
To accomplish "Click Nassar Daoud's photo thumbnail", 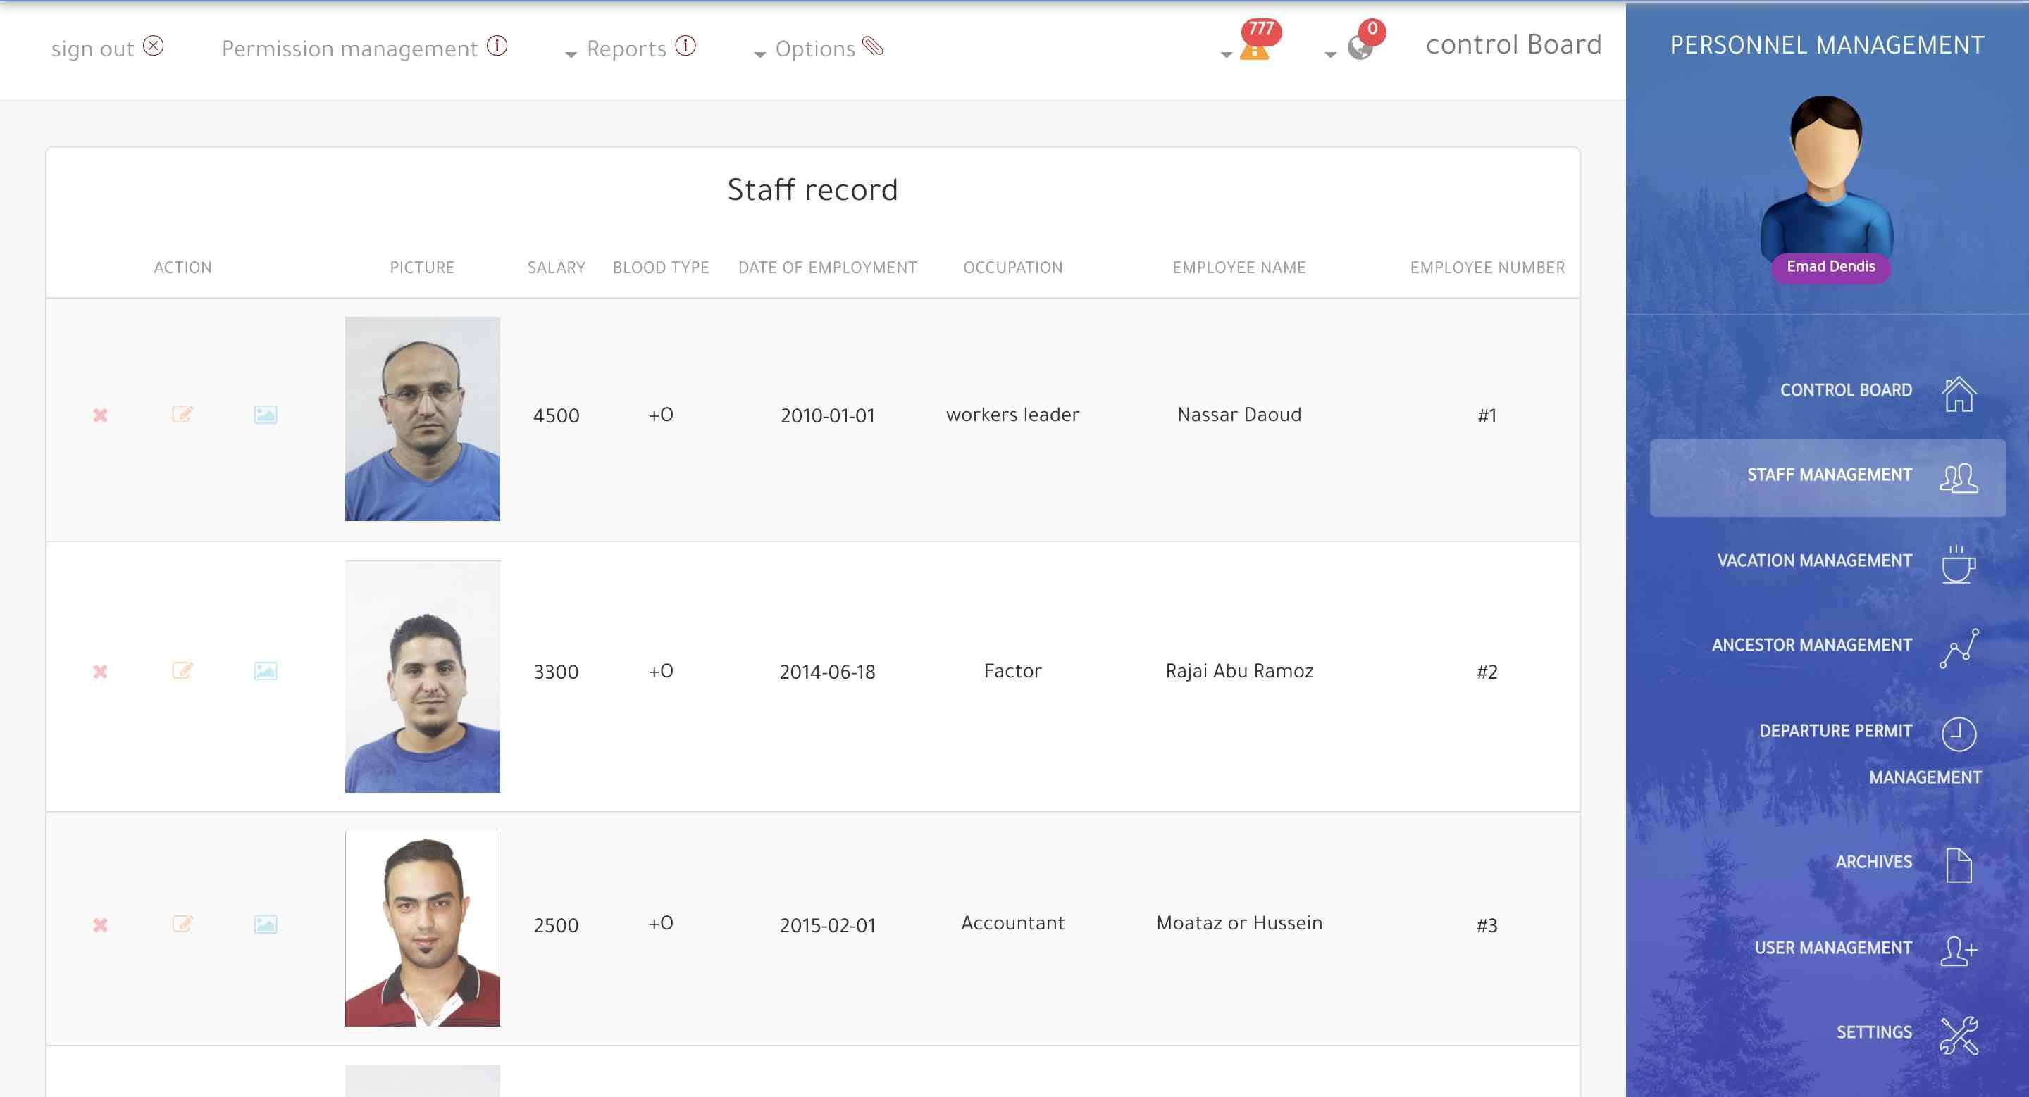I will coord(422,419).
